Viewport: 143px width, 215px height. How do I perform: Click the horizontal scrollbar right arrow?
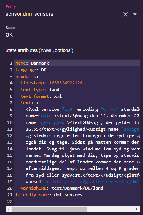tap(136, 209)
